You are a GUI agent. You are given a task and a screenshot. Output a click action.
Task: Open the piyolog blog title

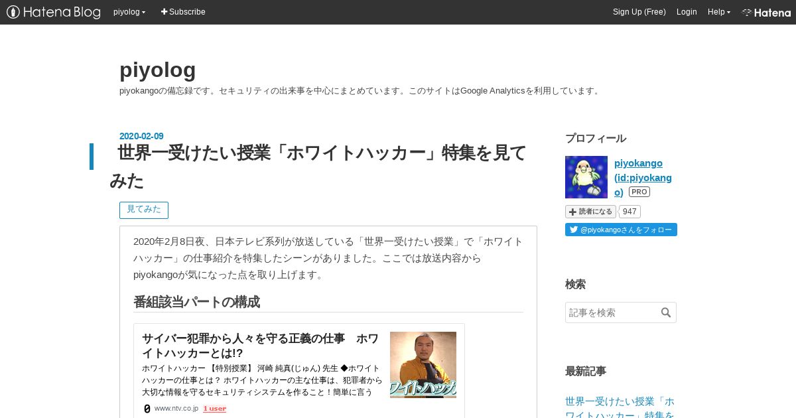[158, 70]
